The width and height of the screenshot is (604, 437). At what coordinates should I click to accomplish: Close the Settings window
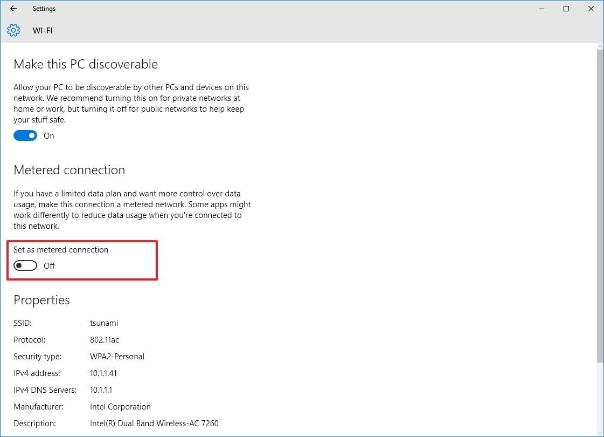(591, 9)
